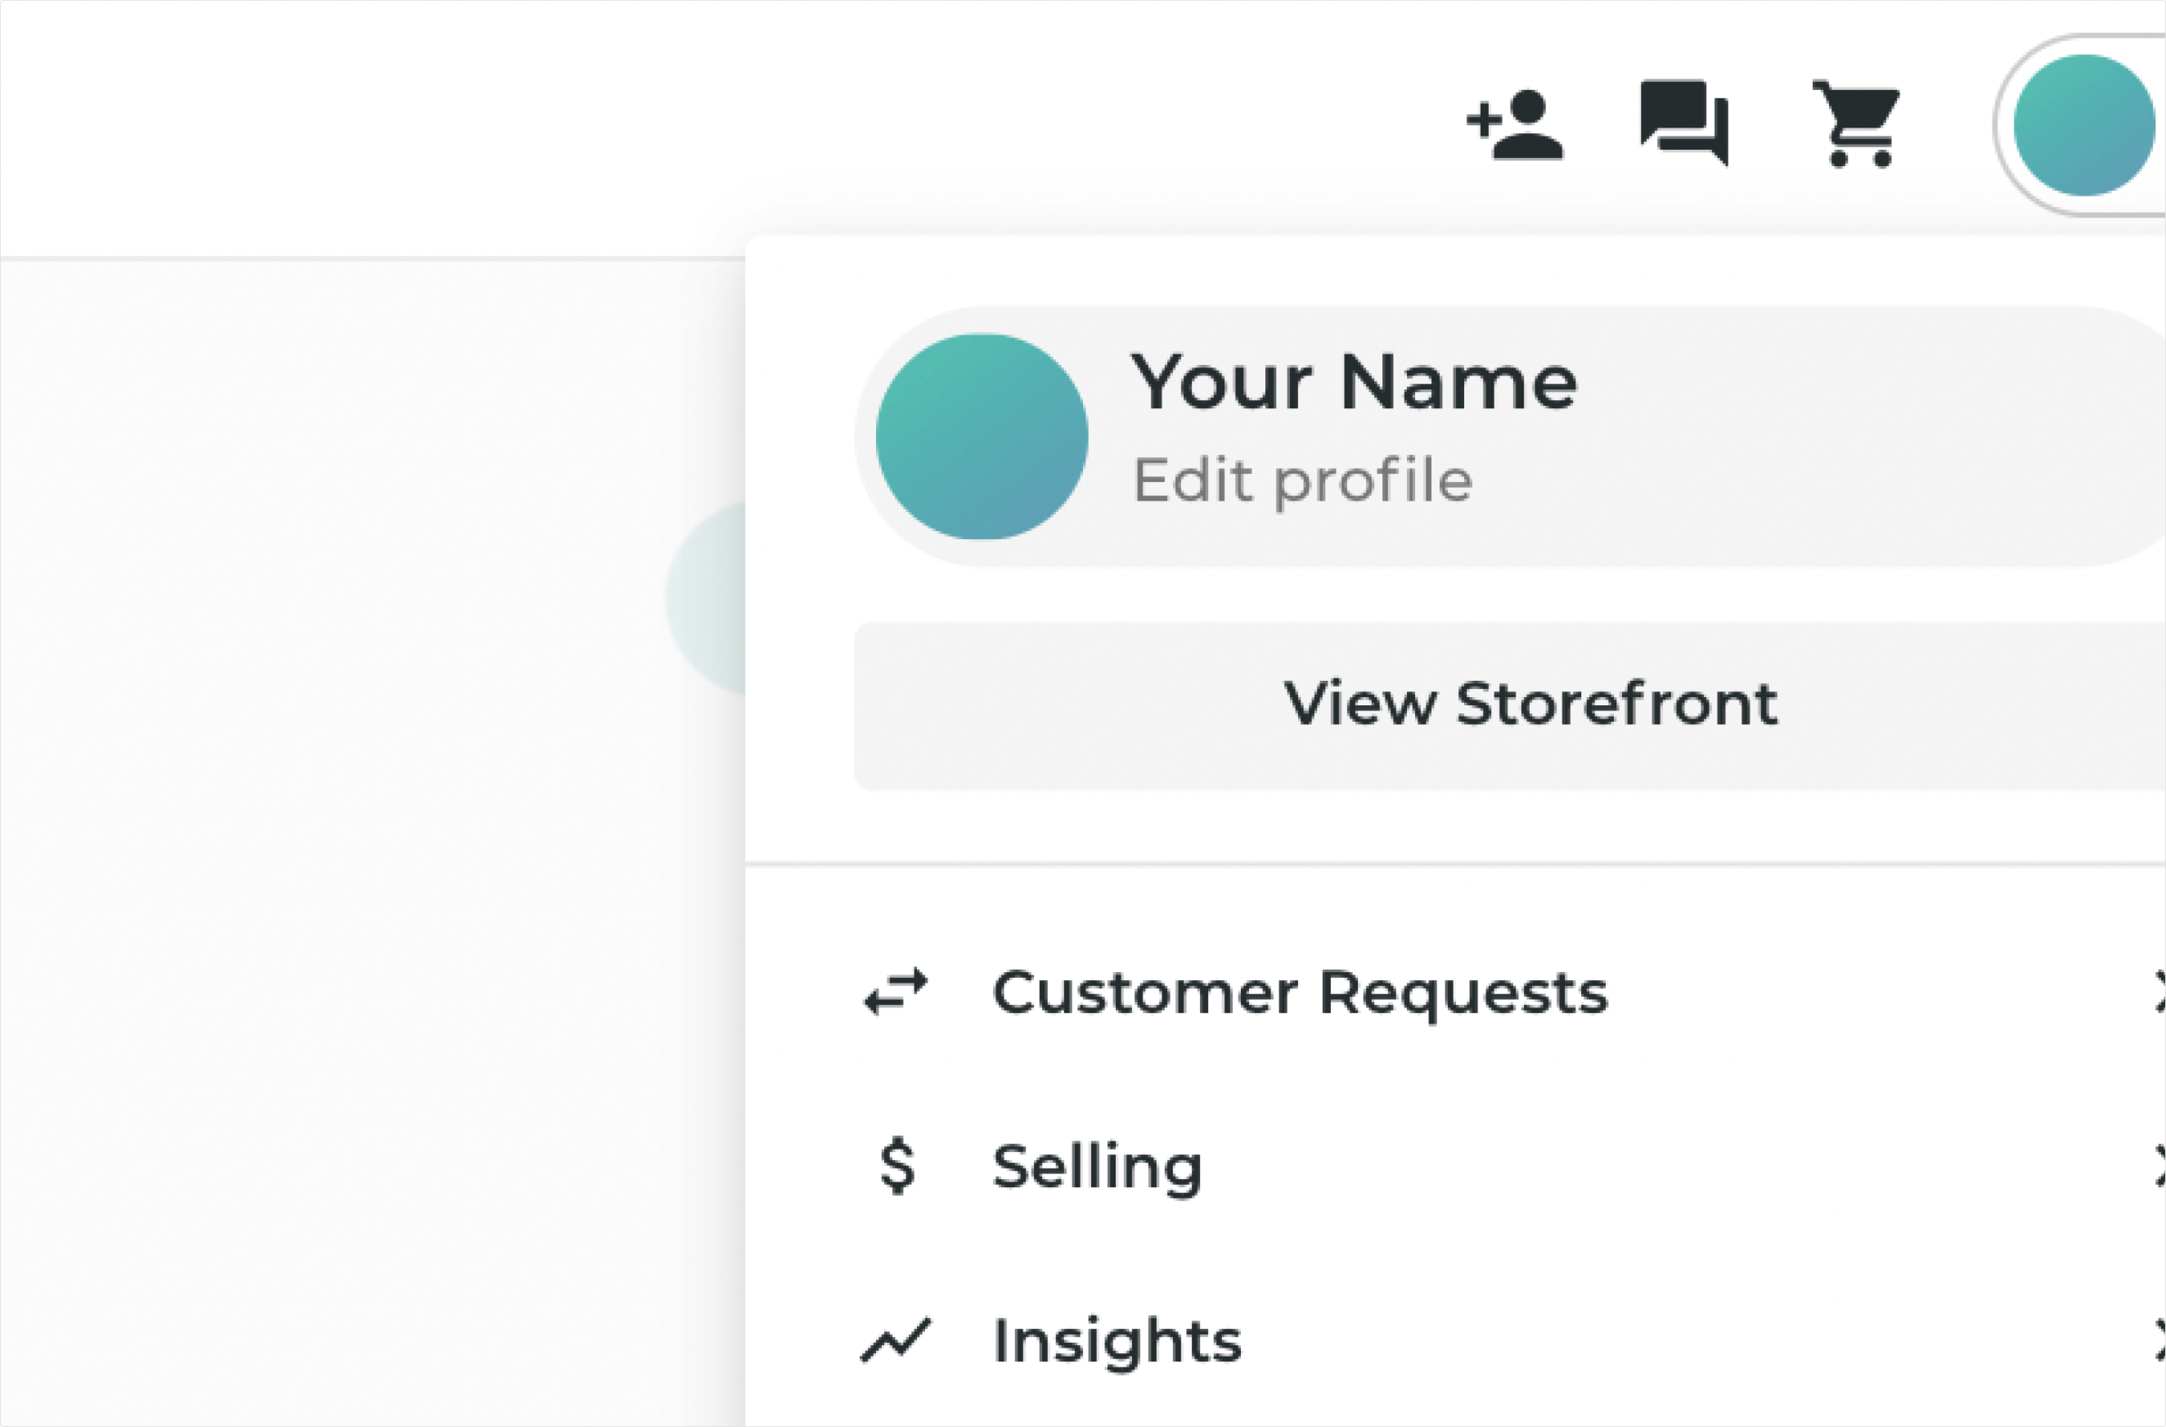Open the shopping cart icon
Image resolution: width=2166 pixels, height=1427 pixels.
pyautogui.click(x=1856, y=124)
